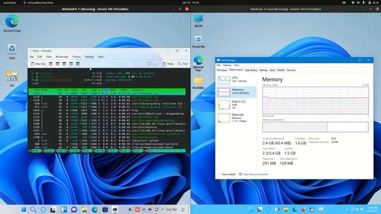The width and height of the screenshot is (381, 214).
Task: Select Ethernet in Task Manager sidebar
Action: (236, 118)
